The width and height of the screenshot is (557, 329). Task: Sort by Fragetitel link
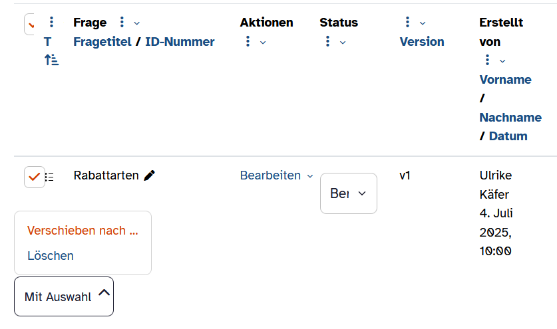102,41
